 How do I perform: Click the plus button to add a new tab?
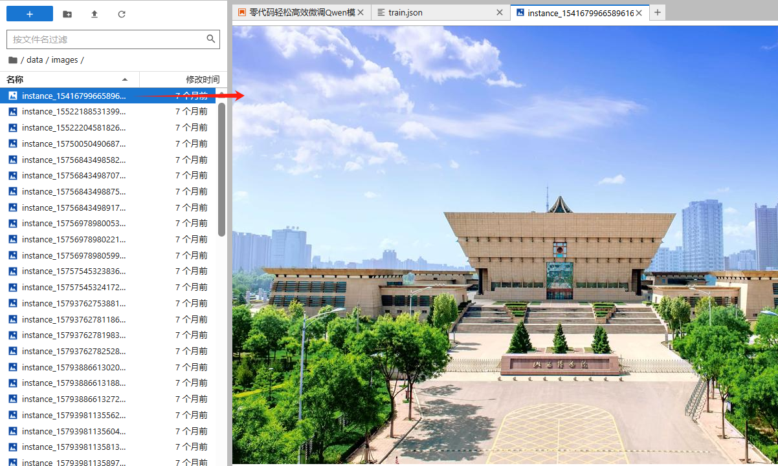pos(658,12)
